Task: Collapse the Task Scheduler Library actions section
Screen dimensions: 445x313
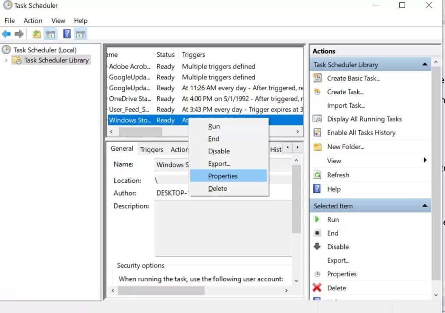Action: 425,64
